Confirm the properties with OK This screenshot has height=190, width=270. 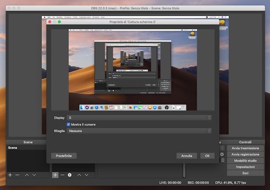(207, 156)
